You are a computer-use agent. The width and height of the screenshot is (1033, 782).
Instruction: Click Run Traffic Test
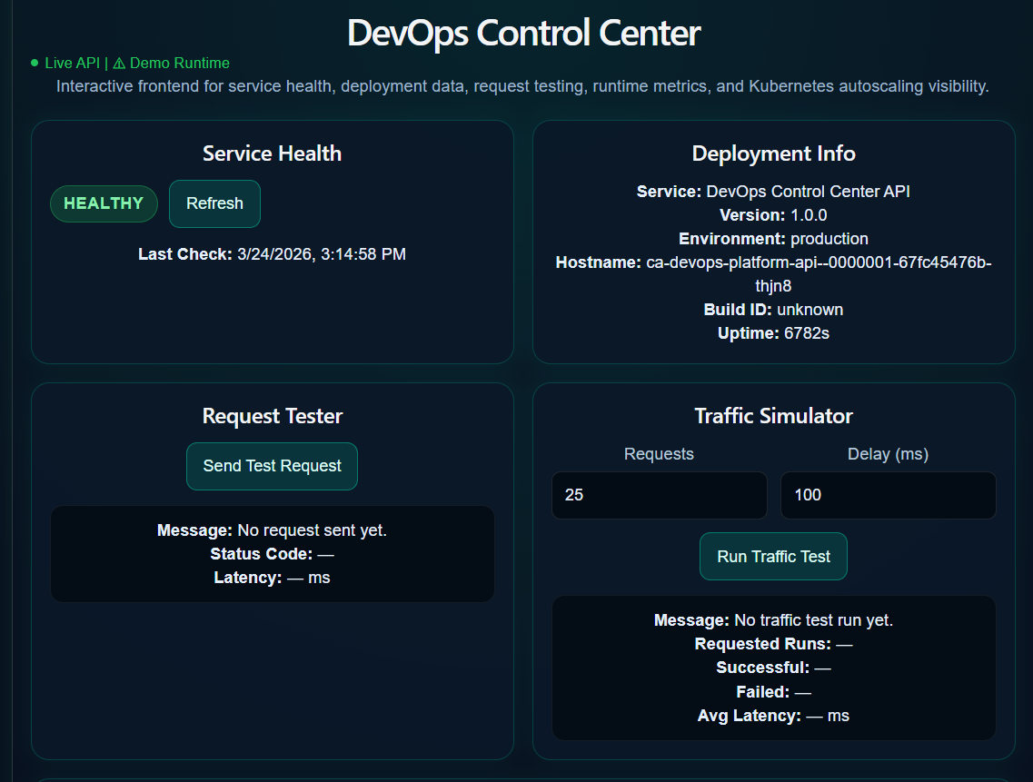pyautogui.click(x=773, y=556)
